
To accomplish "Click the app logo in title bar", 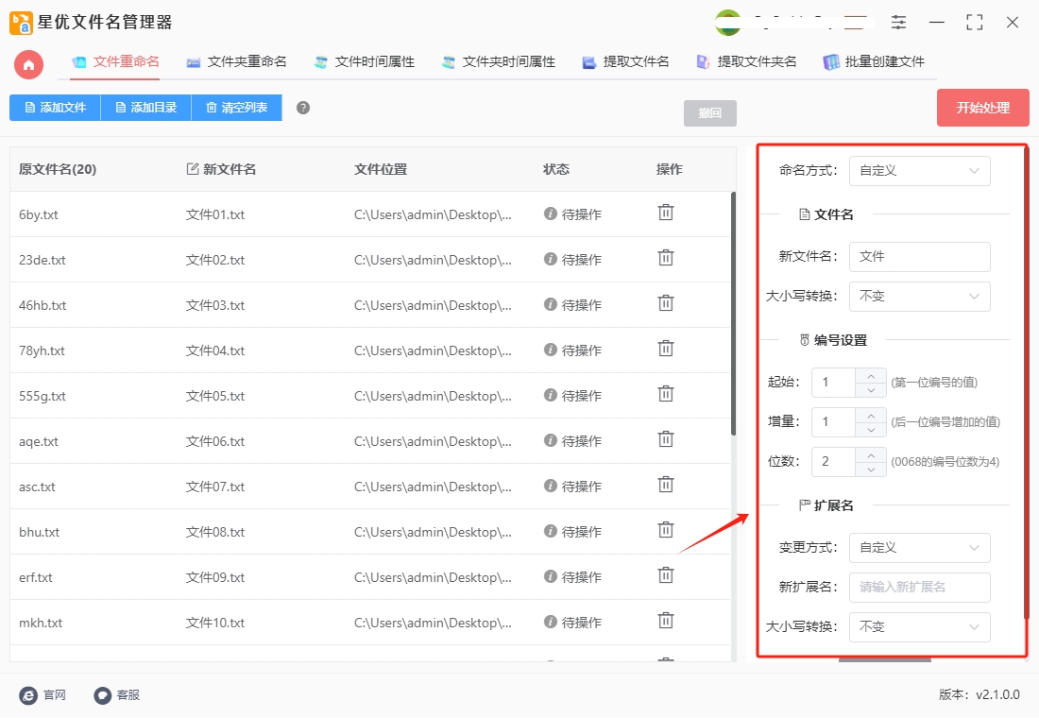I will point(21,23).
